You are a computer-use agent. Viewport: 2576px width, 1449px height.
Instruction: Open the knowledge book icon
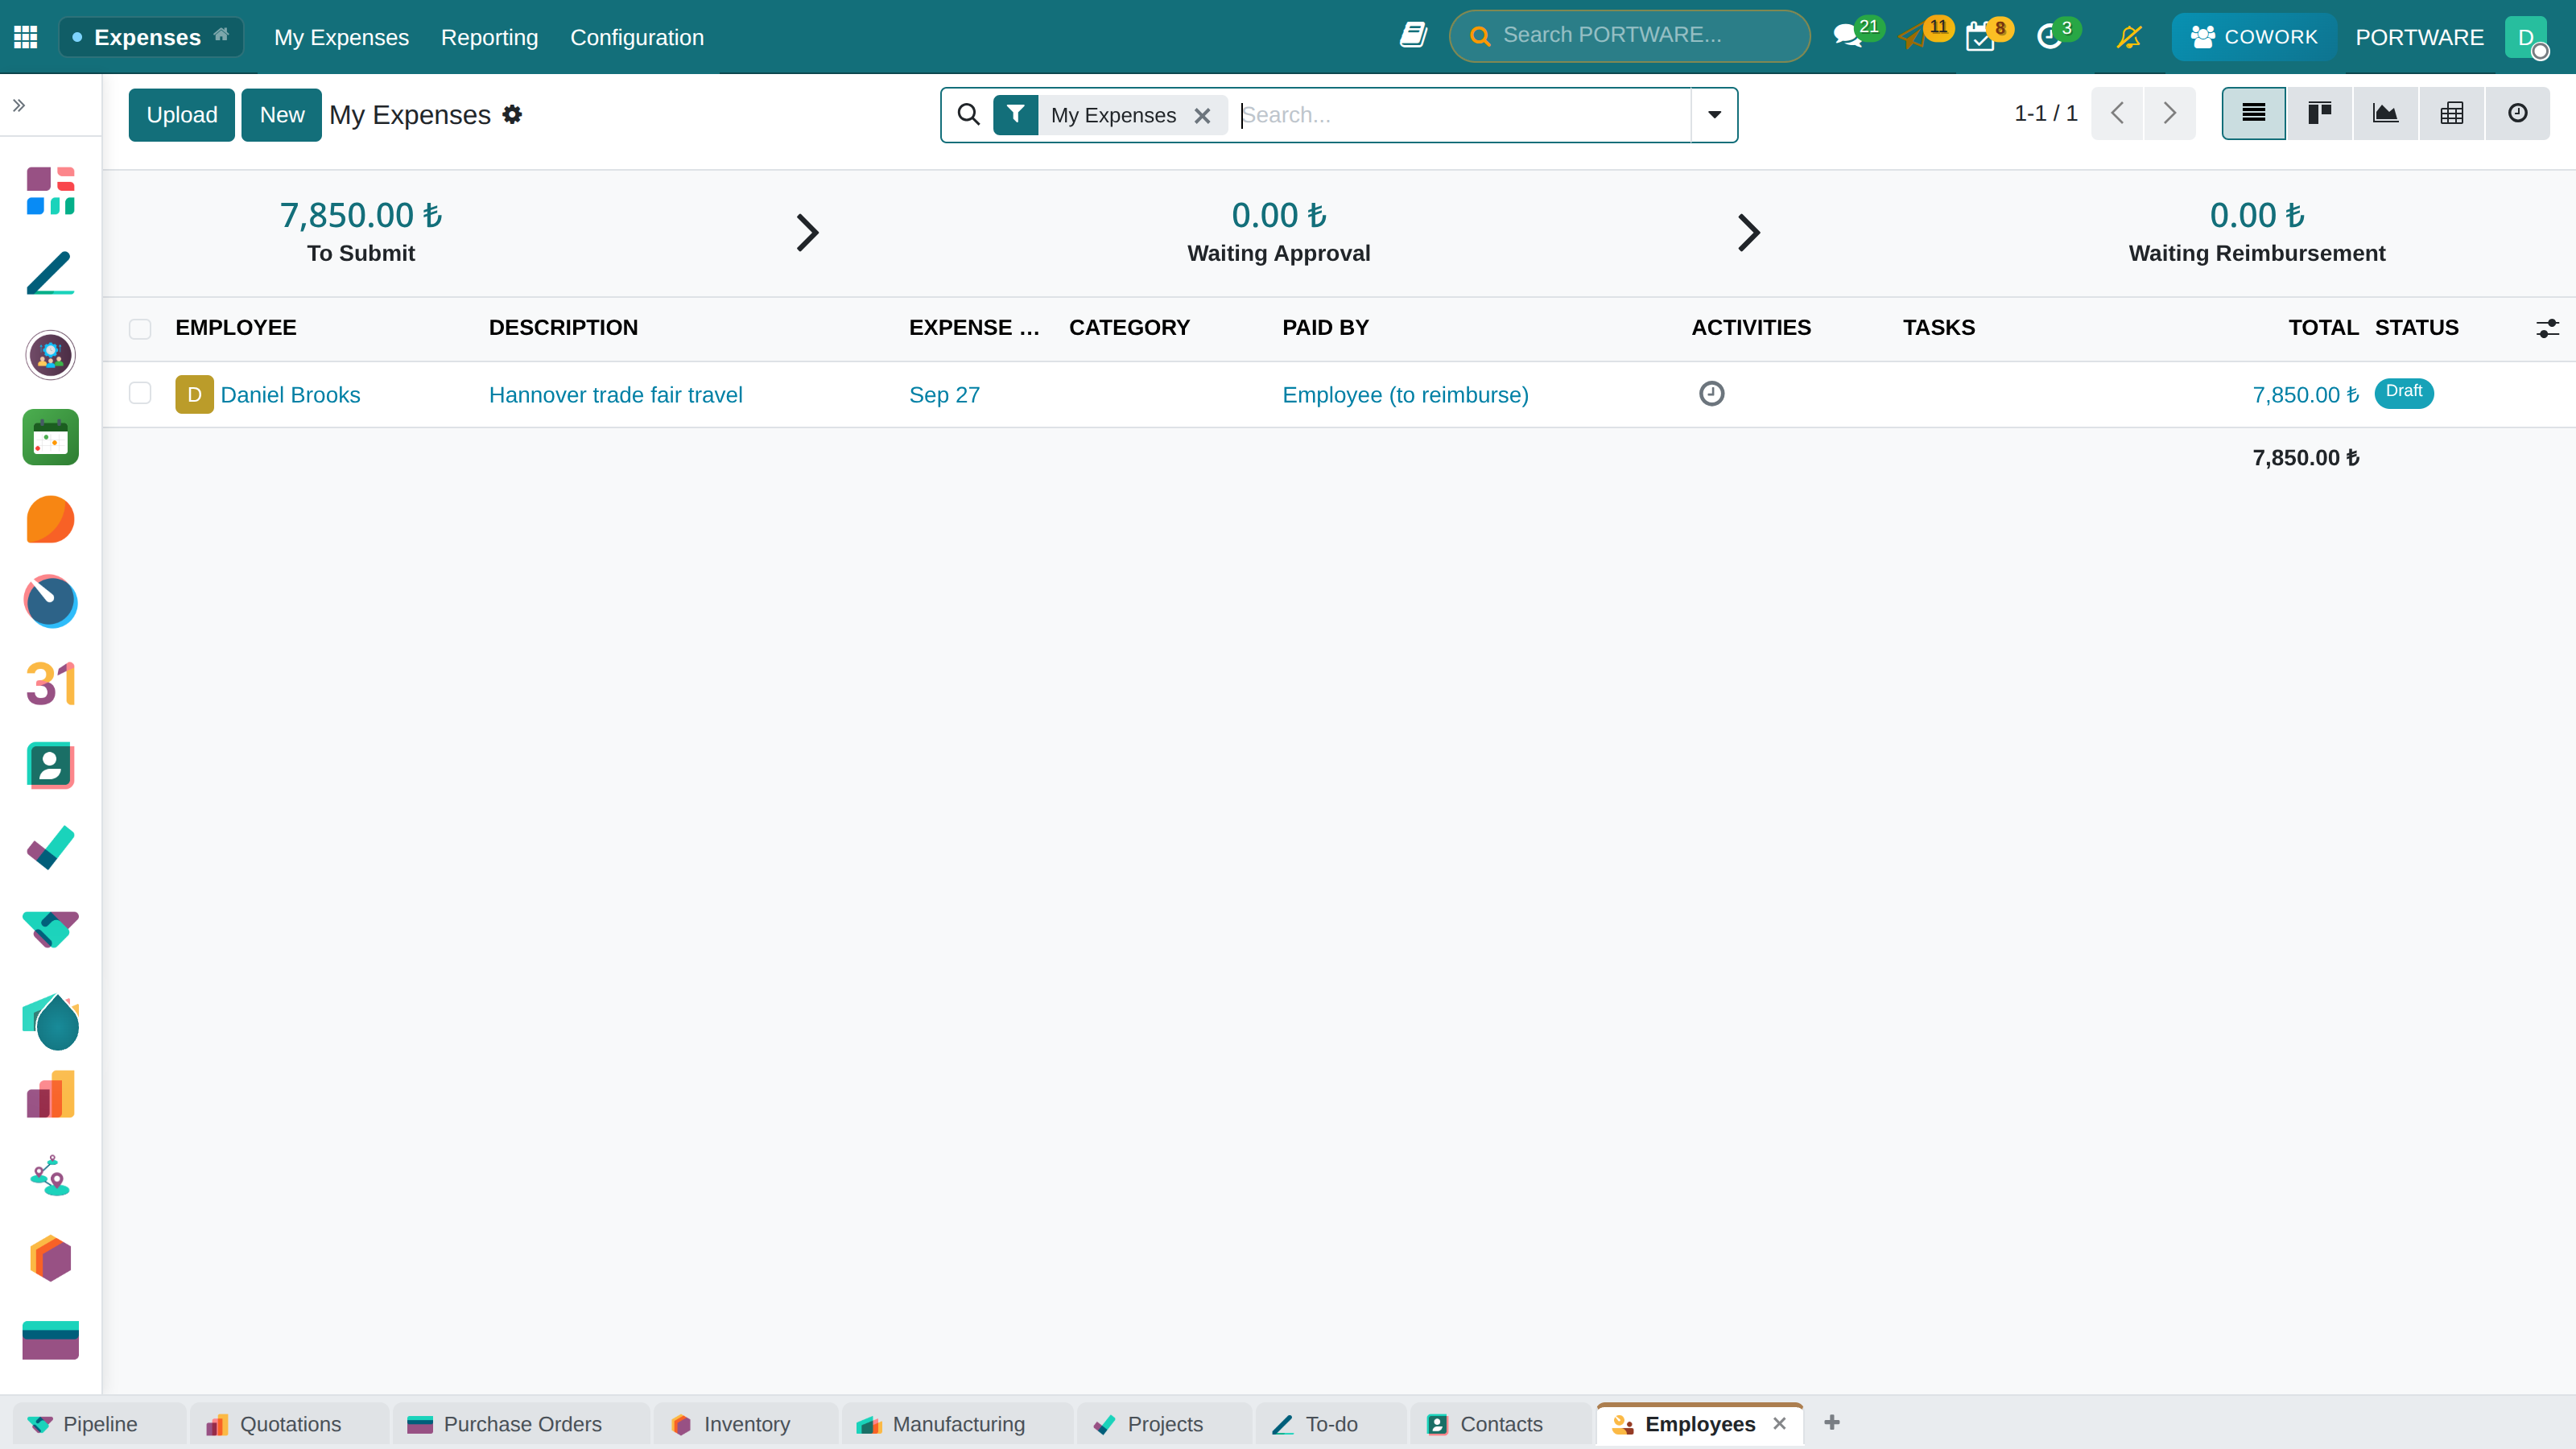tap(1413, 36)
